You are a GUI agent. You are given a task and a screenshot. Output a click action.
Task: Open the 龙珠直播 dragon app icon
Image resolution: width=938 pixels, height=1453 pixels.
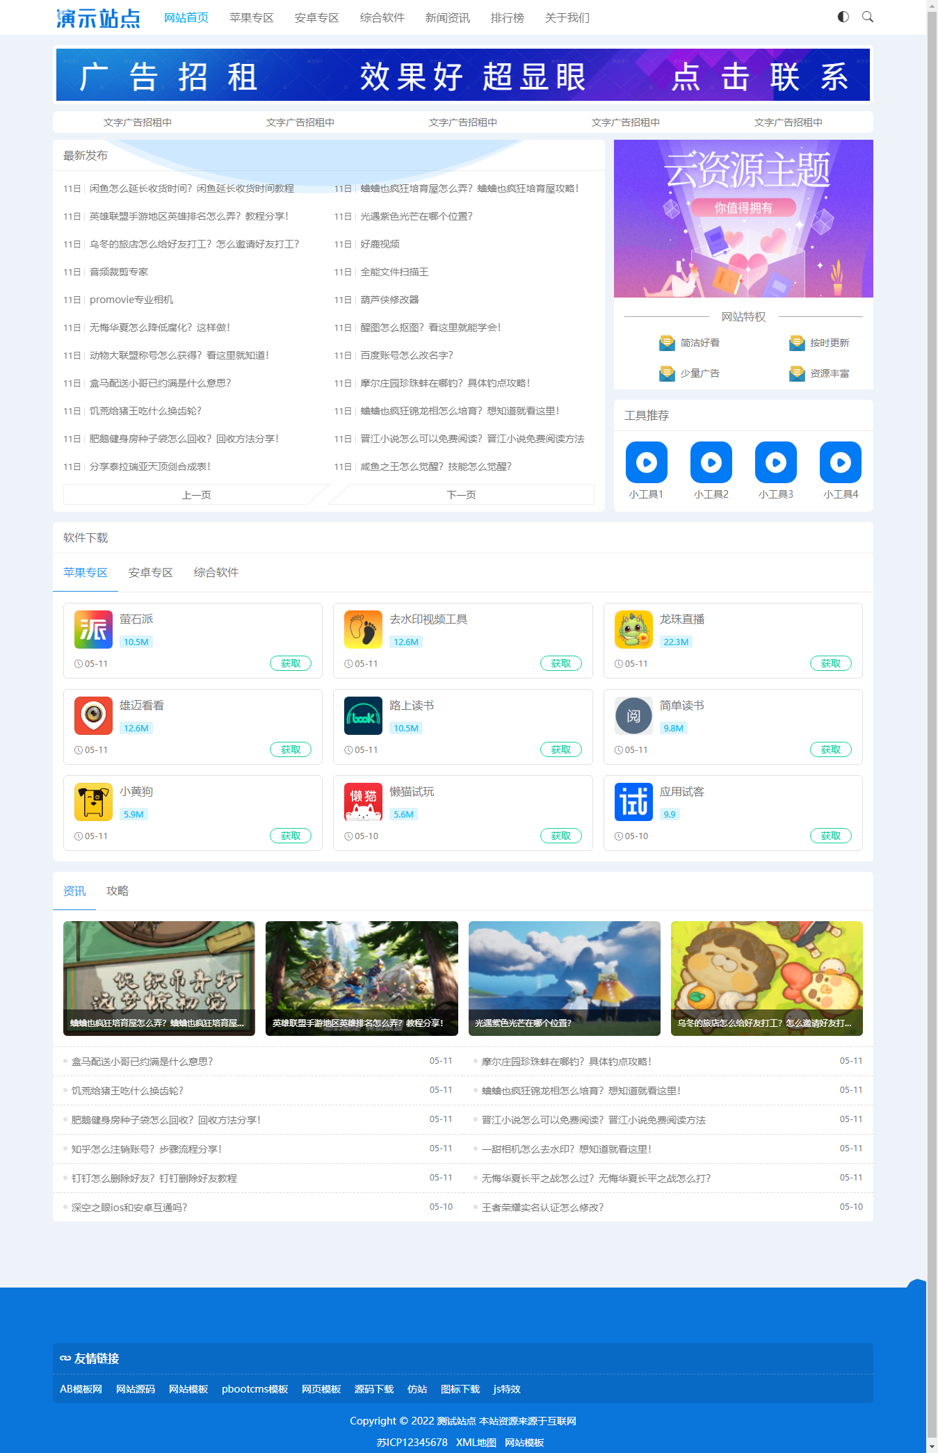(633, 629)
